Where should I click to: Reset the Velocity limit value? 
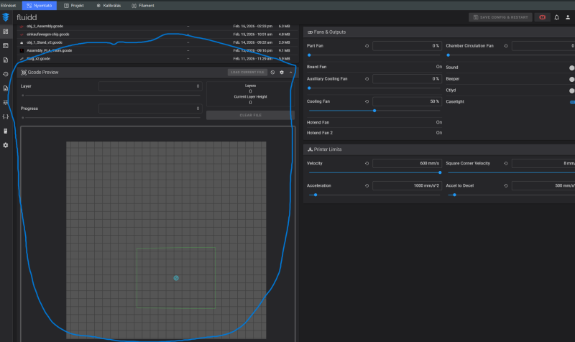(x=367, y=163)
